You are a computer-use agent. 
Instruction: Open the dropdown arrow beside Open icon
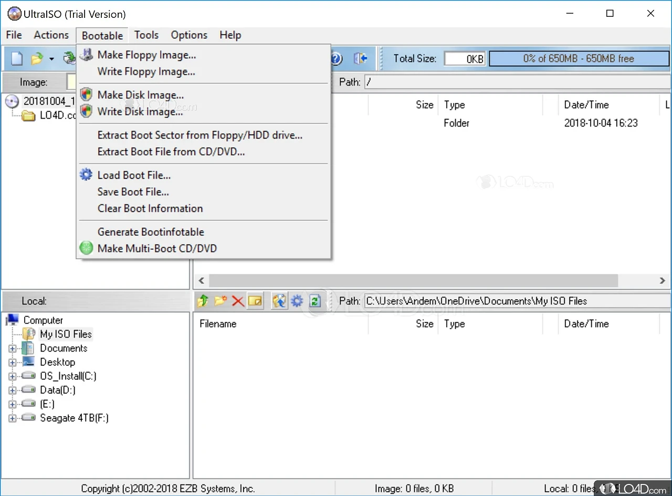pyautogui.click(x=51, y=59)
